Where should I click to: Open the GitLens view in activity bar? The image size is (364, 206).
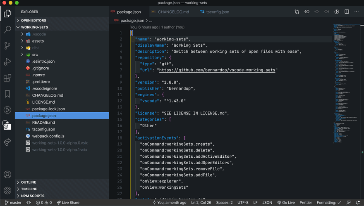coord(7,110)
